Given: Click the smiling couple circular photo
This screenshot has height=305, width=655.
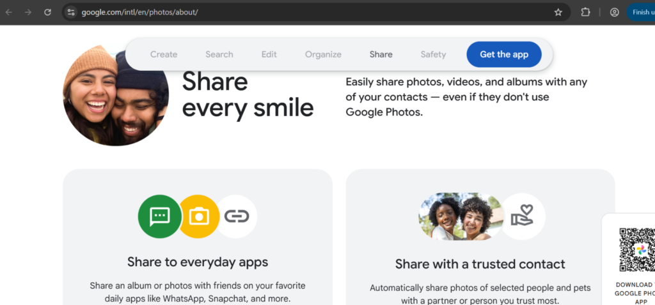Looking at the screenshot, I should (115, 96).
